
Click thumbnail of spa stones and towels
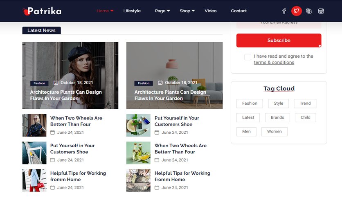(x=138, y=180)
